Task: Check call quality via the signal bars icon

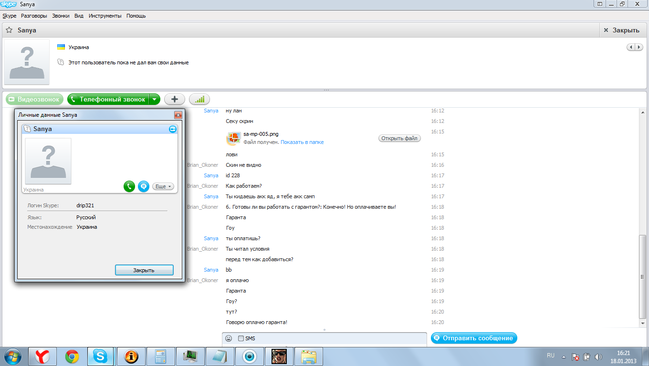Action: [199, 99]
